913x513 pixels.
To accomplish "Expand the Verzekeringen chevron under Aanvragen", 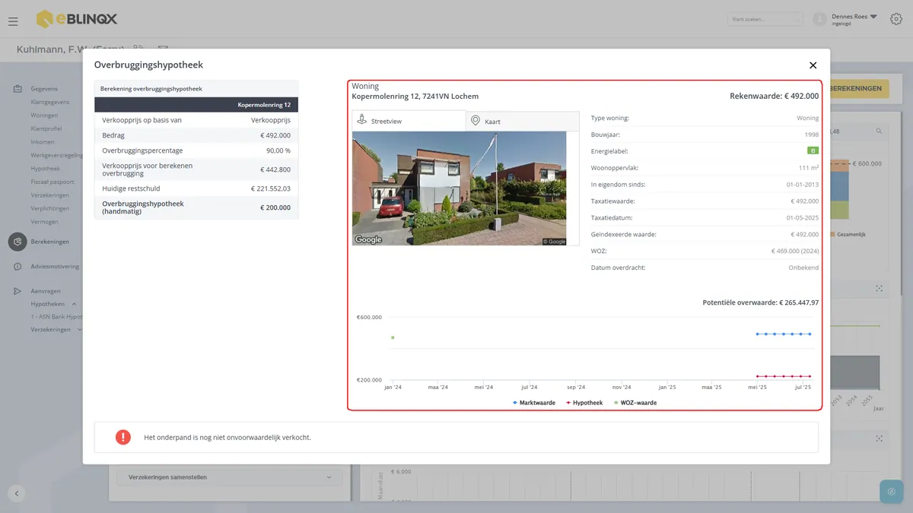I will pyautogui.click(x=80, y=330).
